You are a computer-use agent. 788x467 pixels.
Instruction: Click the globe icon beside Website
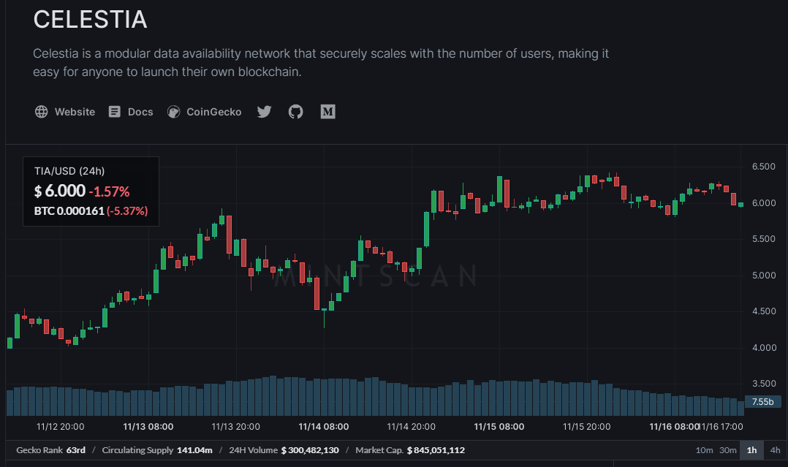coord(42,112)
